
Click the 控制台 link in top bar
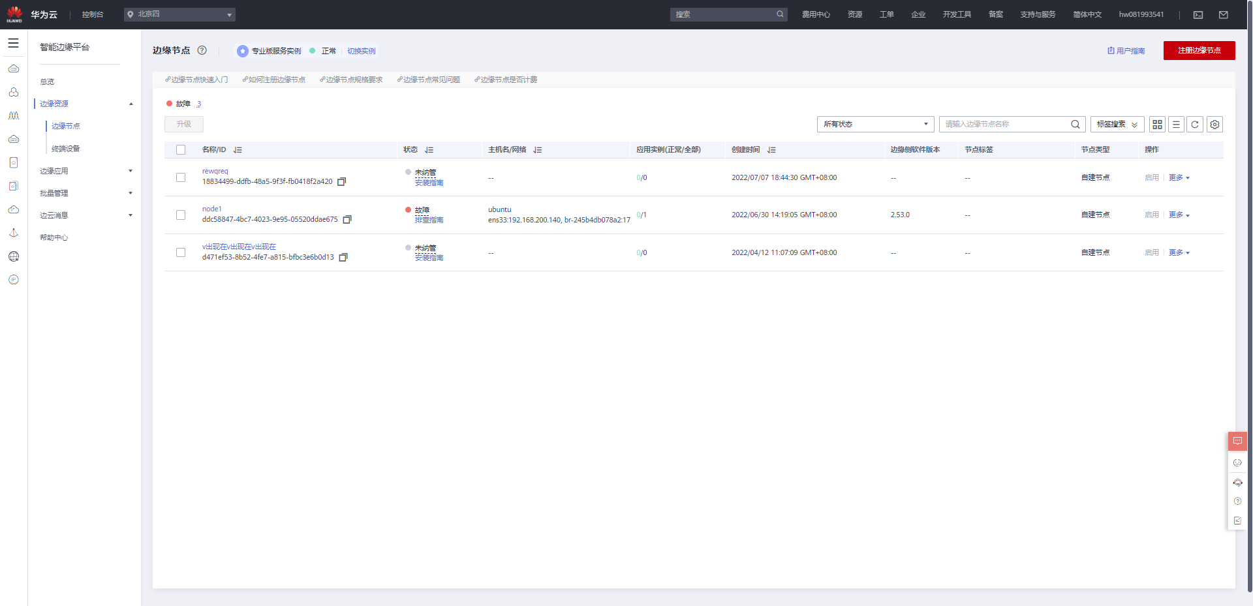click(x=93, y=14)
